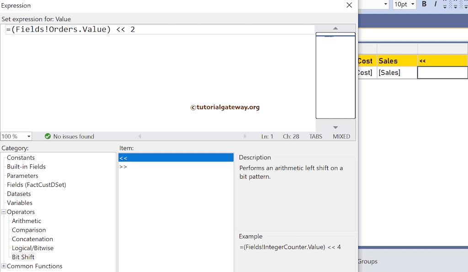
Task: Click the No issues found status indicator
Action: pos(69,136)
